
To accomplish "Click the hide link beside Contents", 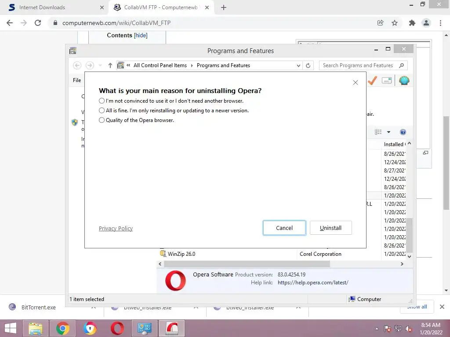I will coord(141,35).
